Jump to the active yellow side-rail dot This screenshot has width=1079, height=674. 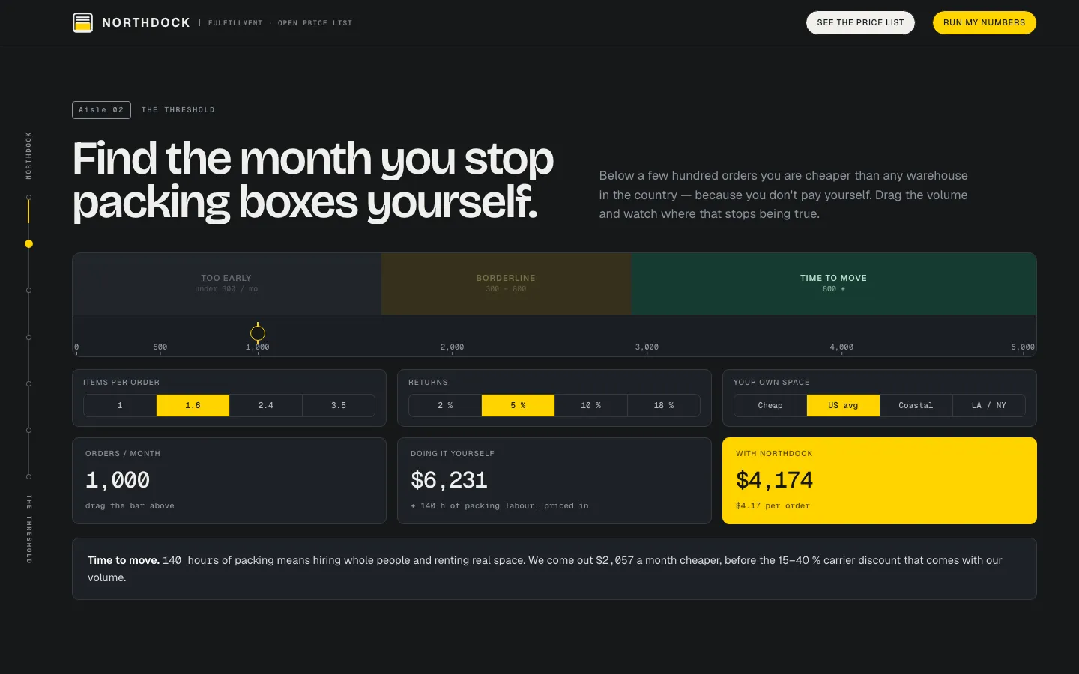[x=28, y=243]
